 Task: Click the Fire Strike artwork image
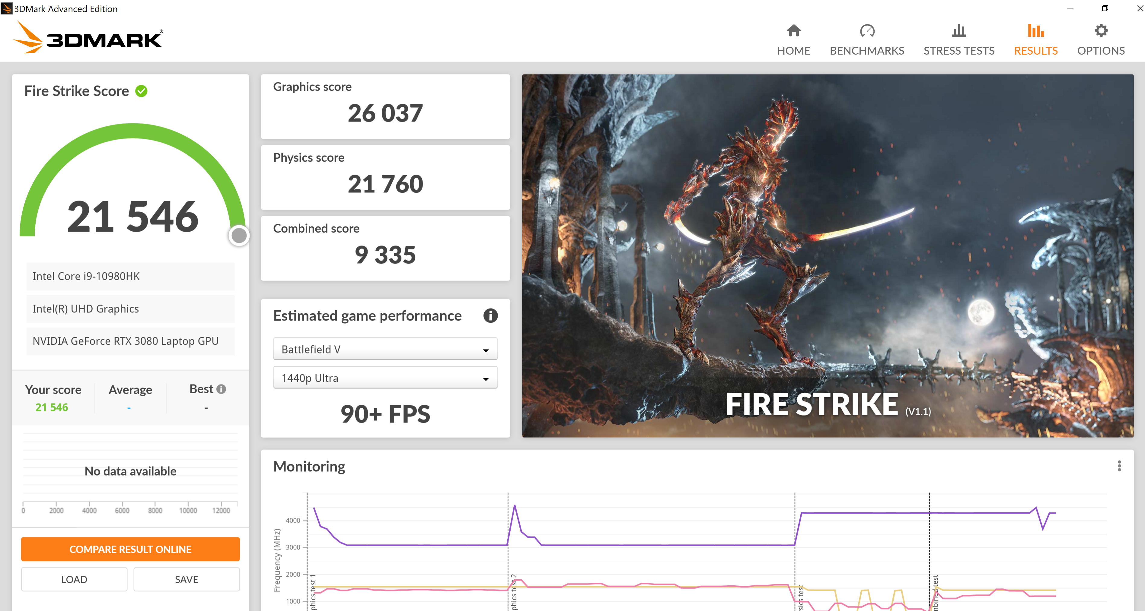pyautogui.click(x=827, y=255)
